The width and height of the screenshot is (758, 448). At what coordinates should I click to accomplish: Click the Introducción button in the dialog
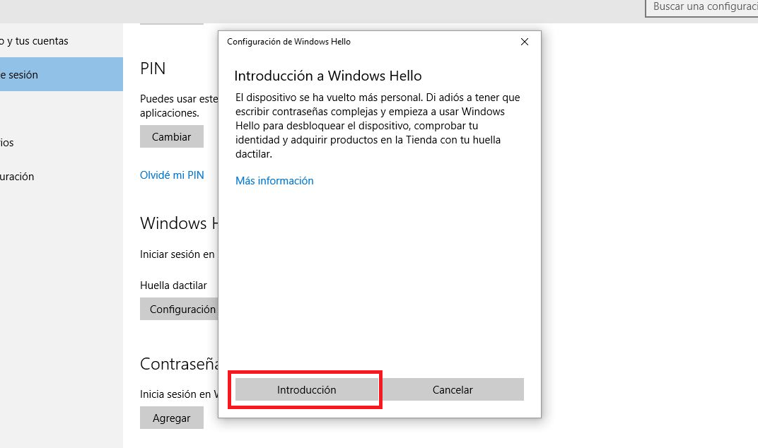coord(306,389)
